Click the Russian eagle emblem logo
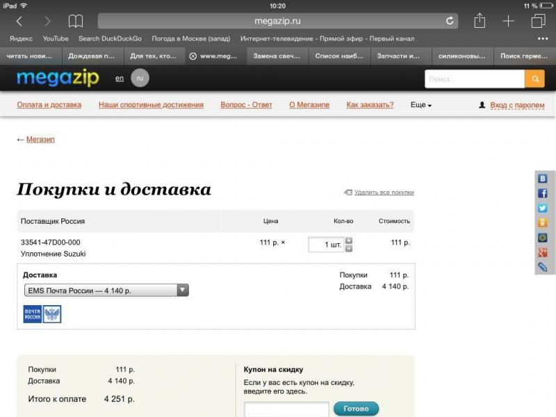 (x=52, y=314)
